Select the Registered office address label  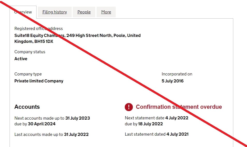[39, 28]
